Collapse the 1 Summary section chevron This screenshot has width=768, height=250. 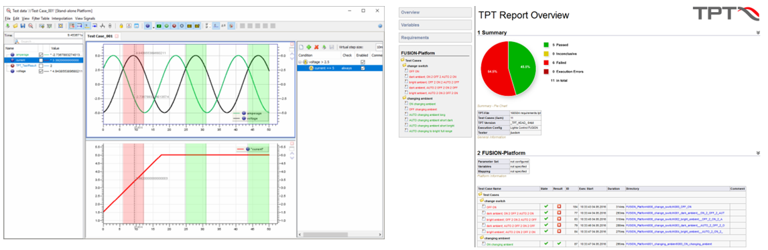(x=758, y=33)
